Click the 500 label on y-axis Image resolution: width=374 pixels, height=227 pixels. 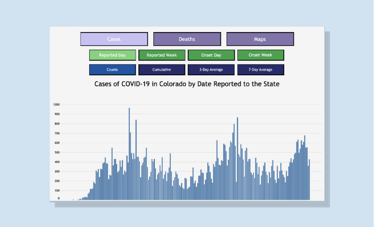point(56,152)
